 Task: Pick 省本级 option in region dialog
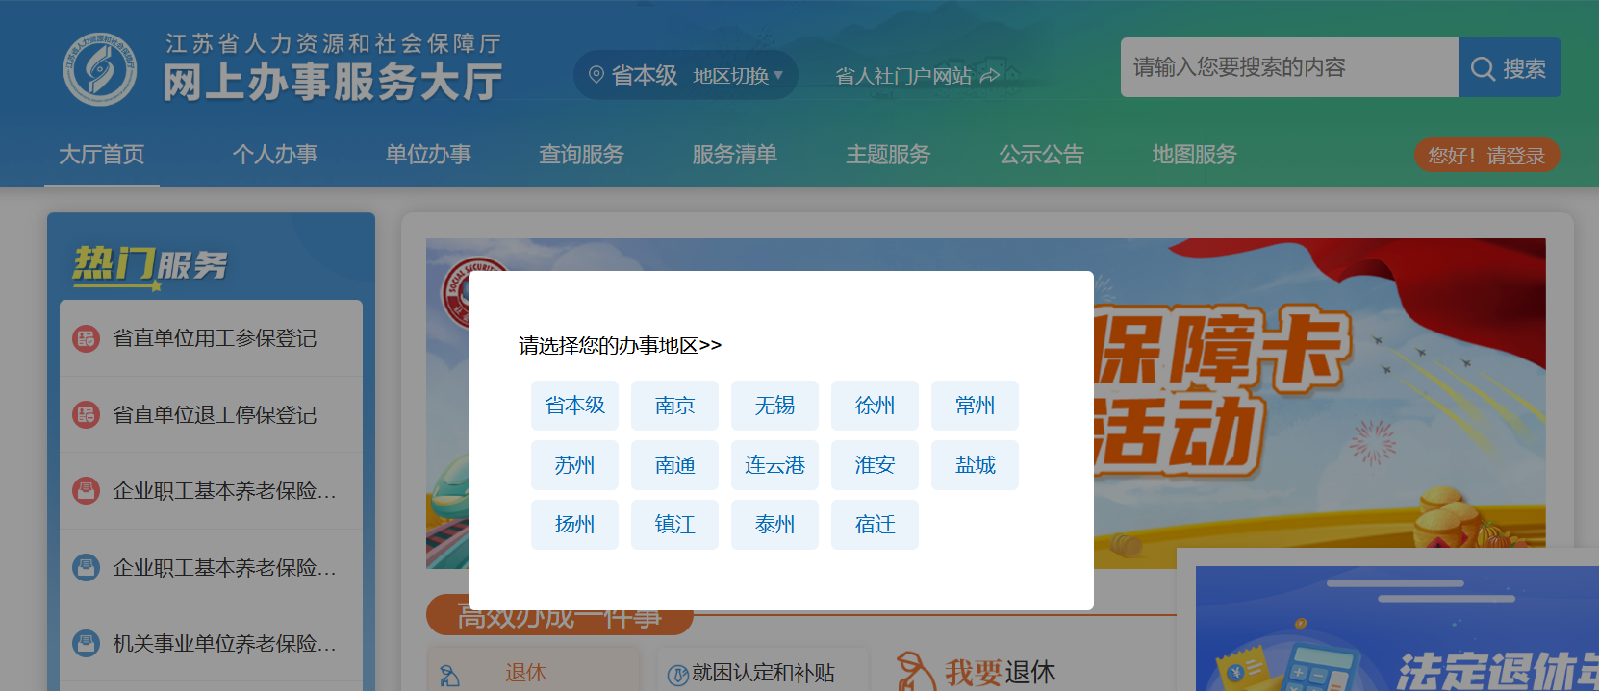tap(574, 406)
